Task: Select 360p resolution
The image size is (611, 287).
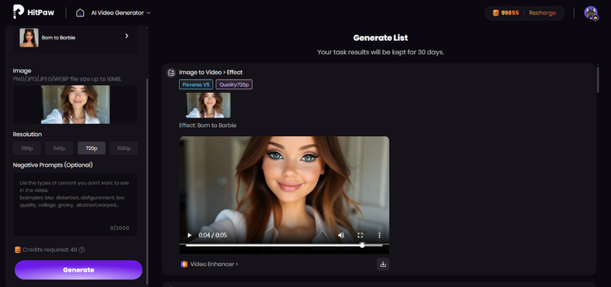Action: [x=27, y=148]
